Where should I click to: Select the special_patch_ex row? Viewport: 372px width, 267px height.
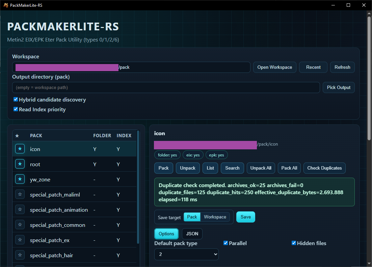click(75, 240)
